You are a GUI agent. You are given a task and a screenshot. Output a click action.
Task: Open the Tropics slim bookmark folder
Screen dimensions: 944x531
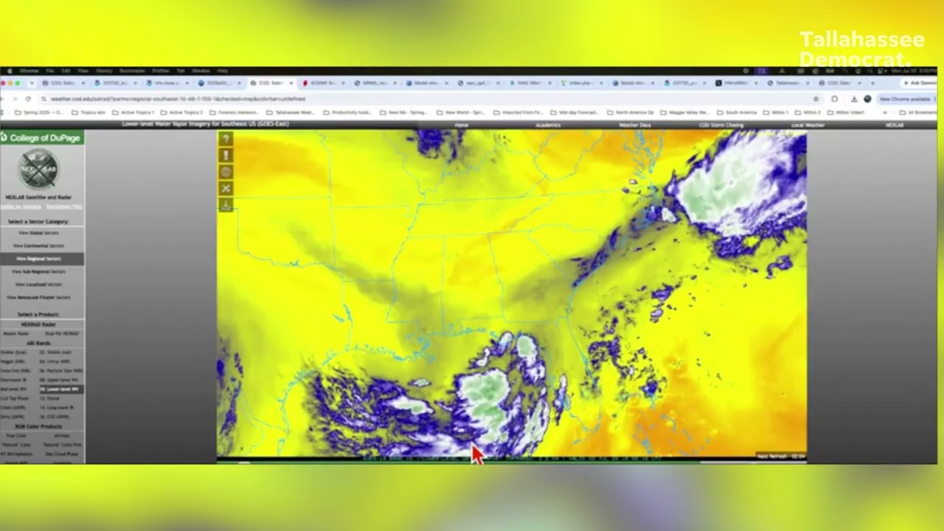(x=89, y=112)
